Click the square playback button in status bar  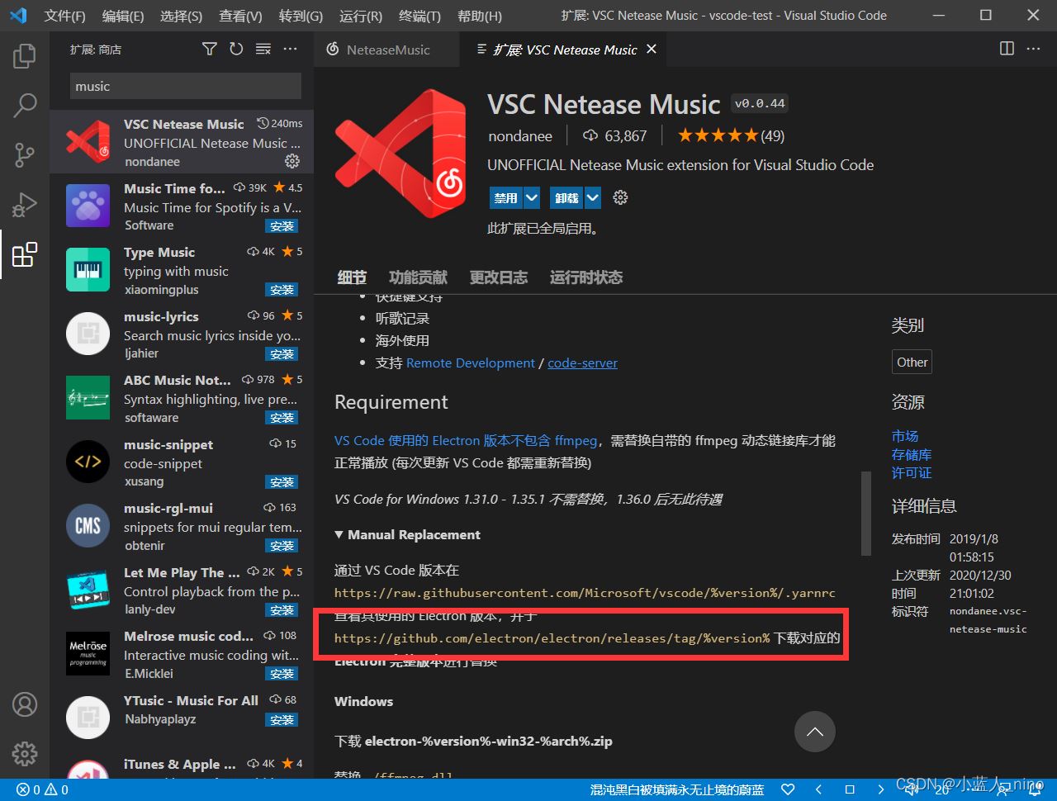pyautogui.click(x=849, y=789)
